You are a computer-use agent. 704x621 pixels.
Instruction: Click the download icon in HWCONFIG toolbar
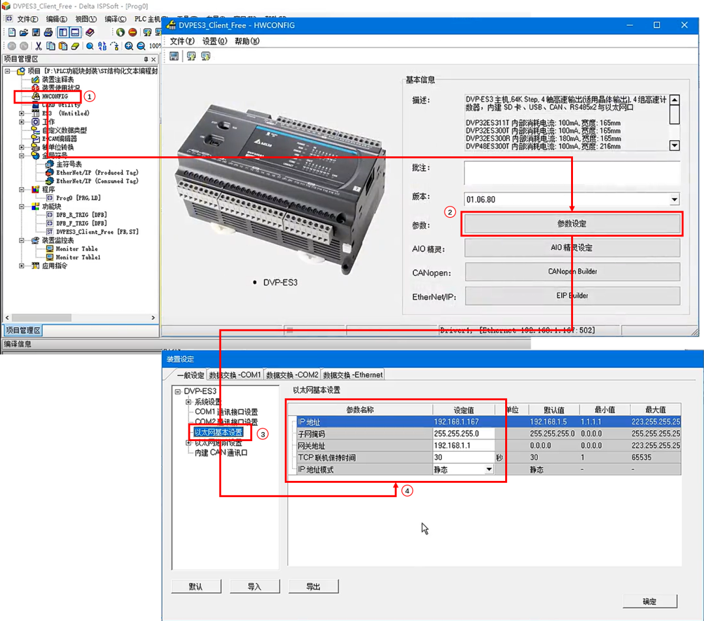(205, 56)
